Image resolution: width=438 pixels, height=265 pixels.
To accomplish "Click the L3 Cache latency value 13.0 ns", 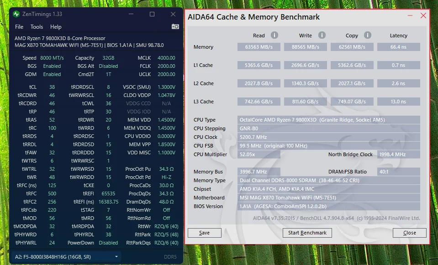I will (399, 102).
